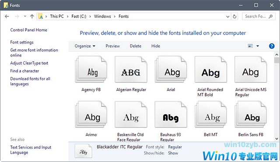
Task: Click the Bell MT font name label
Action: click(x=211, y=135)
